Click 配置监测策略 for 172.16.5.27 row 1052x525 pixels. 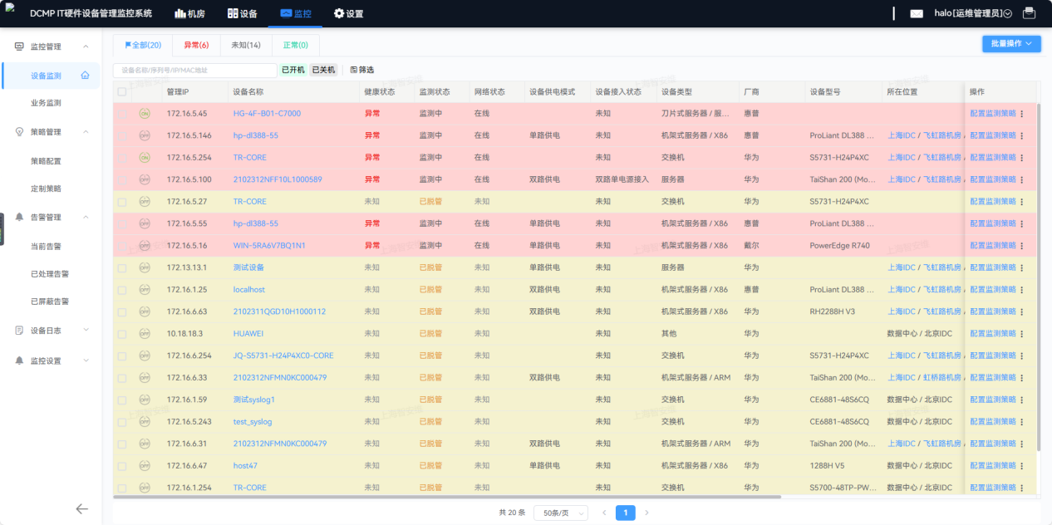point(992,202)
